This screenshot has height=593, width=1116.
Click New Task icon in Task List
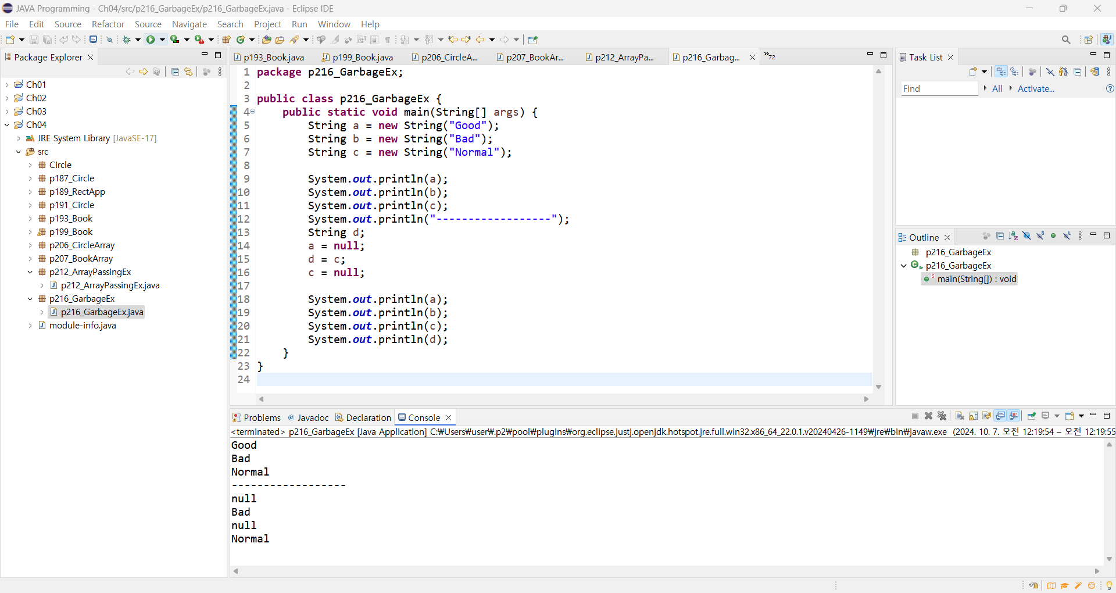[973, 72]
